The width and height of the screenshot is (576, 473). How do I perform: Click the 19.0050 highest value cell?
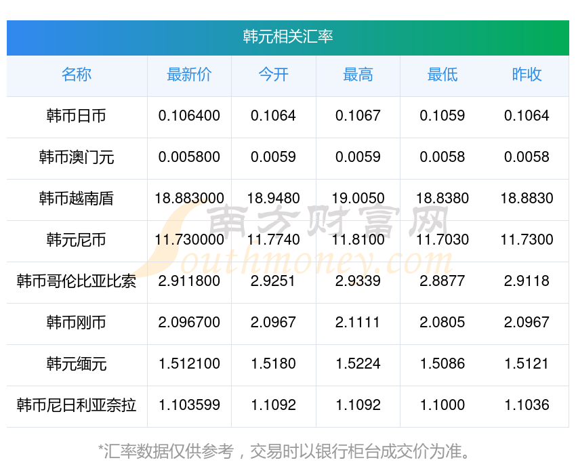358,199
